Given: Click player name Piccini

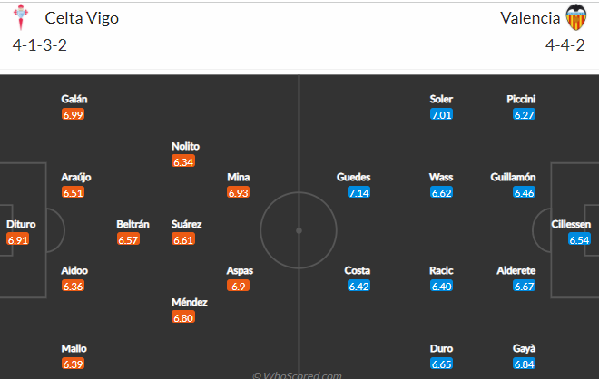Looking at the screenshot, I should tap(521, 99).
